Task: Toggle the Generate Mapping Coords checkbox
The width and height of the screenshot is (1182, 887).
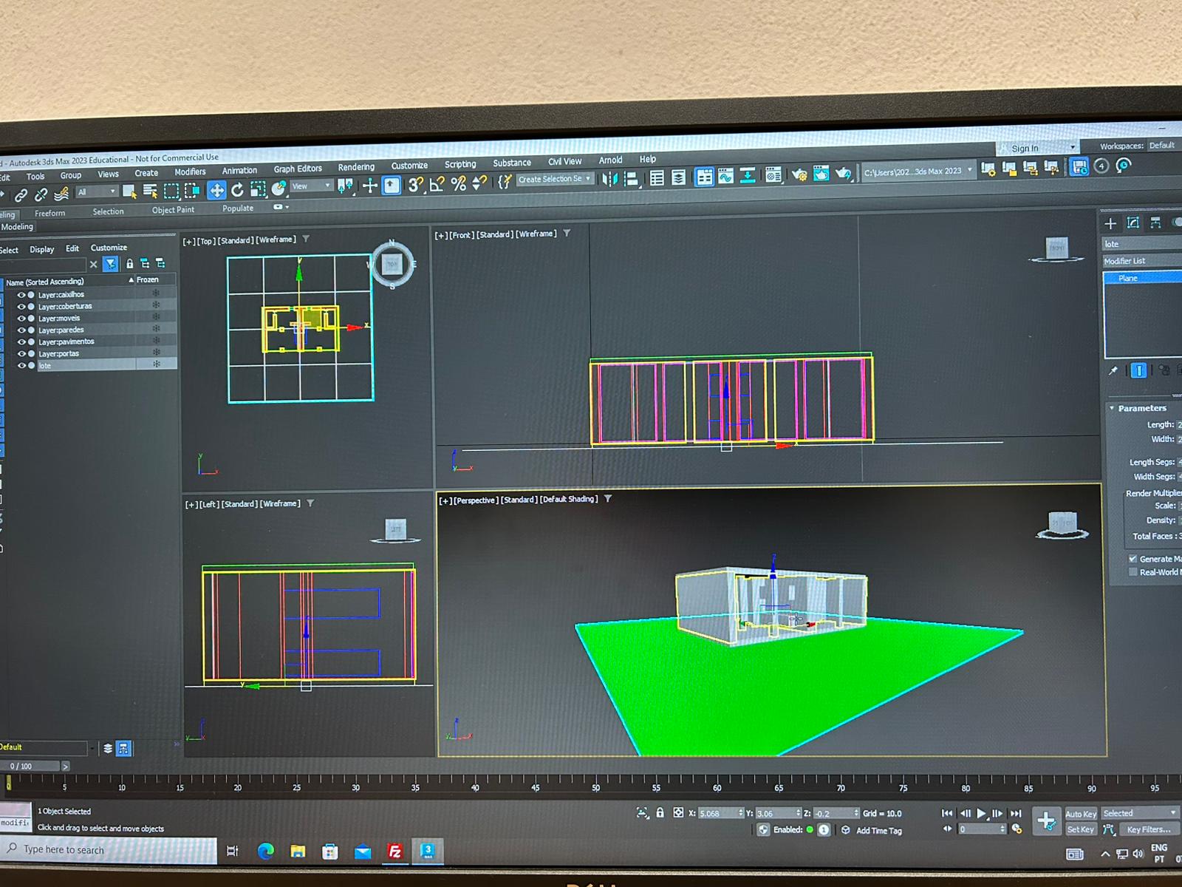Action: coord(1133,559)
